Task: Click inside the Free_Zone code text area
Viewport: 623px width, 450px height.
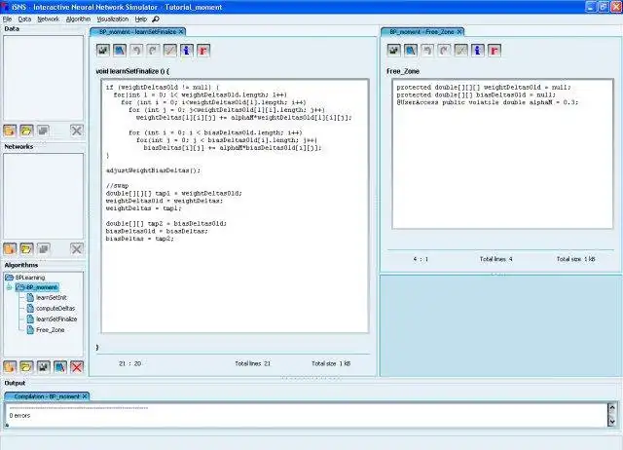Action: pos(502,154)
